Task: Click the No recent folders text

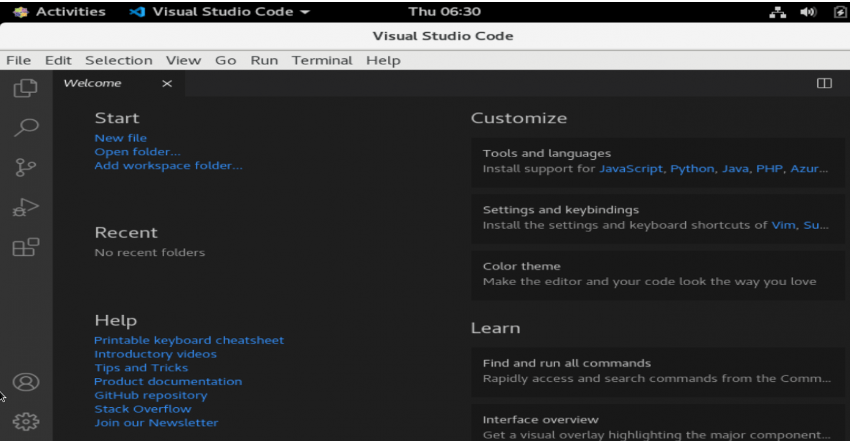Action: (150, 253)
